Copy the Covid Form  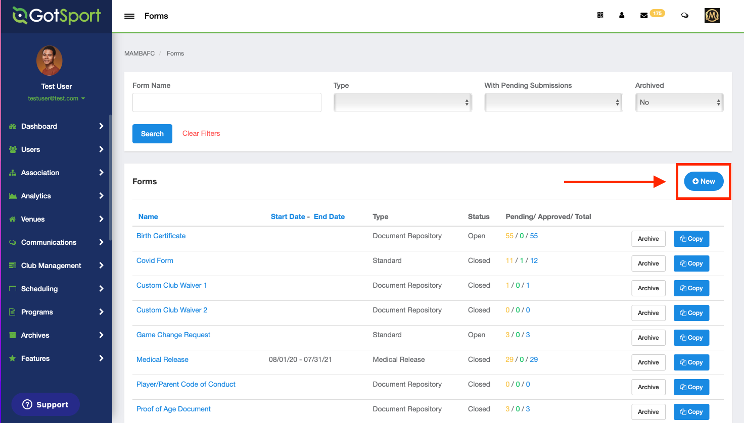click(x=691, y=263)
